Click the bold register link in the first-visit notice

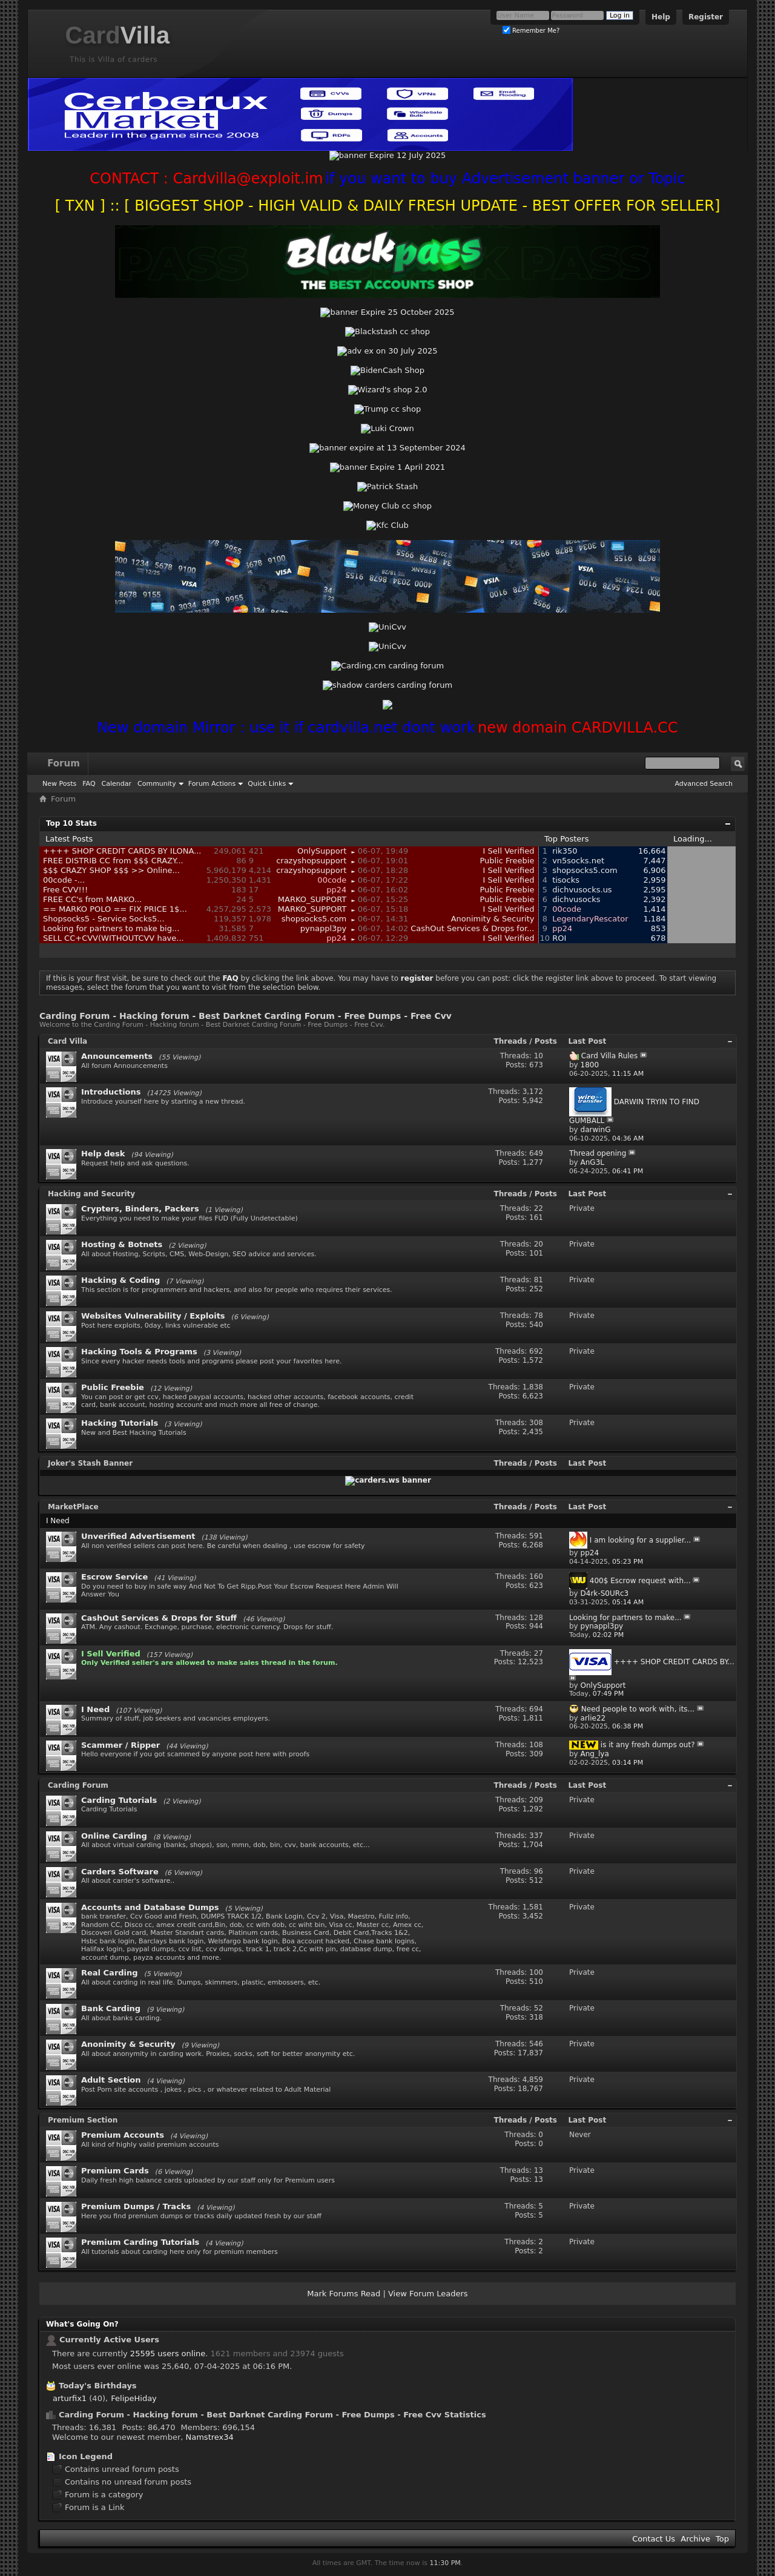417,978
